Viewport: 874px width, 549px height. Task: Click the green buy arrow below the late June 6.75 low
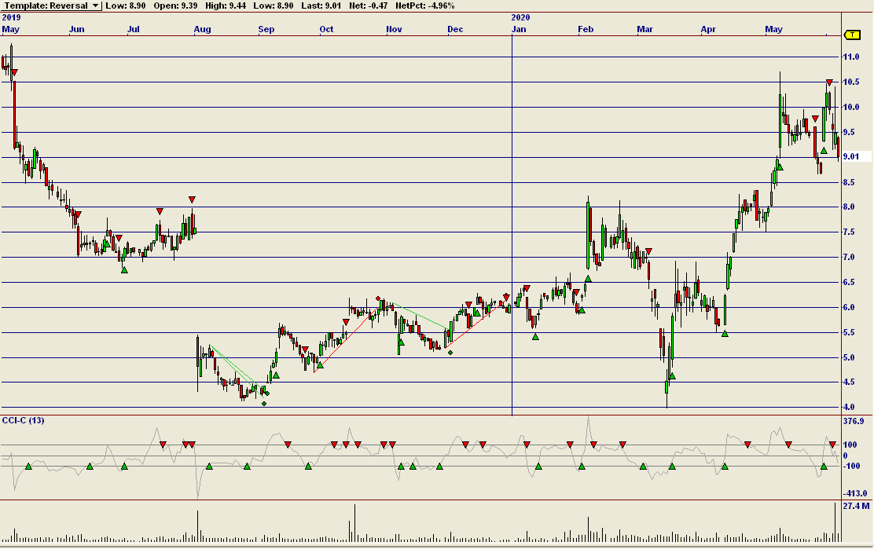click(124, 270)
